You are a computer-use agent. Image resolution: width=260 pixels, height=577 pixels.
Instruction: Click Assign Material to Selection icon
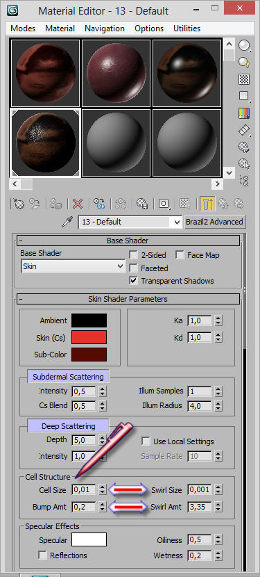[x=56, y=204]
